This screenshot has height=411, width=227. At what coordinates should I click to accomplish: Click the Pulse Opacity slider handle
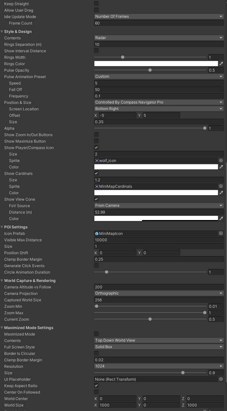[x=150, y=70]
